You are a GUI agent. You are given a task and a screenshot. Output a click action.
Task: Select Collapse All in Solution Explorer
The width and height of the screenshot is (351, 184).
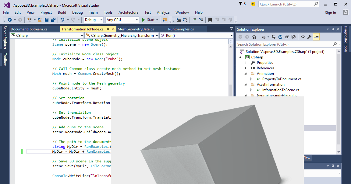pyautogui.click(x=287, y=36)
